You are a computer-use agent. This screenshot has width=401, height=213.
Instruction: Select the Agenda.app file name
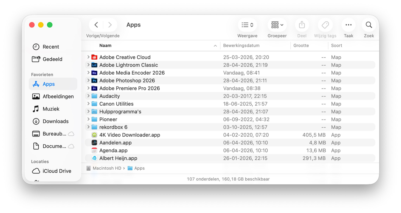pos(113,150)
